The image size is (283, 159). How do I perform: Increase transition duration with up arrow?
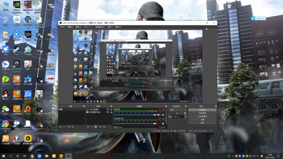coord(185,116)
